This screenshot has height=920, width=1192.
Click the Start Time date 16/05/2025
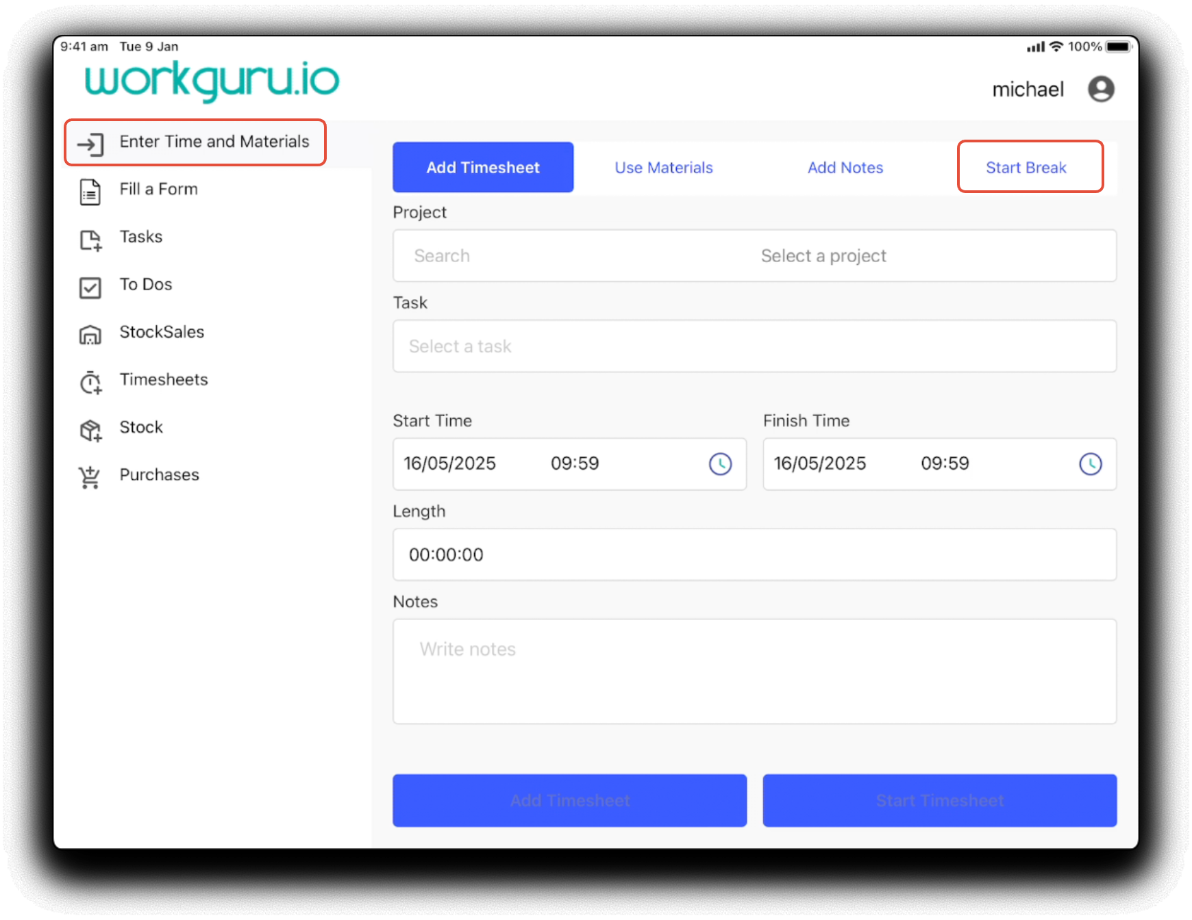(449, 463)
